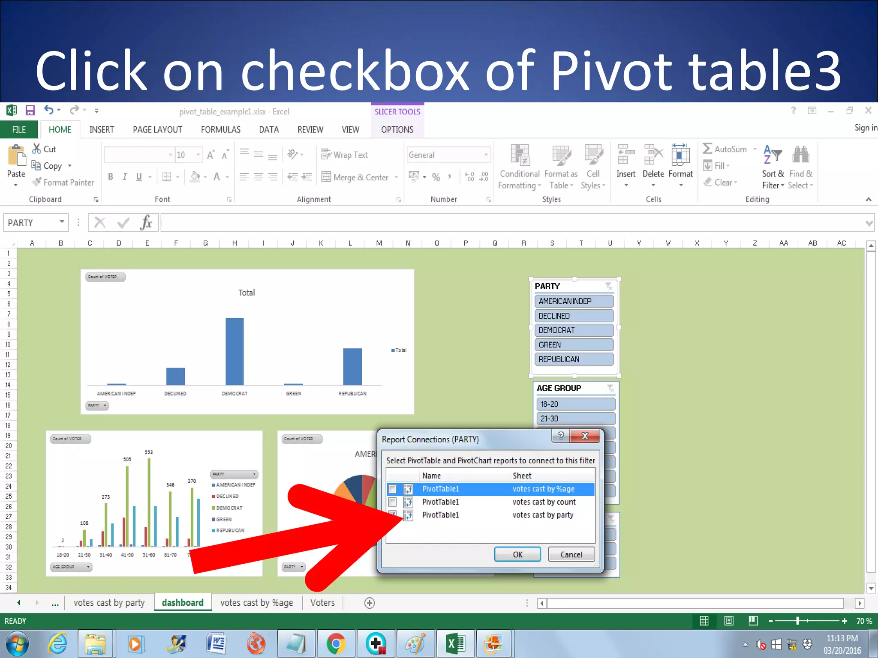Image resolution: width=878 pixels, height=658 pixels.
Task: Open the FILE tab
Action: (19, 129)
